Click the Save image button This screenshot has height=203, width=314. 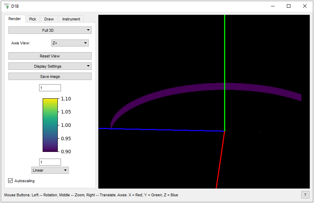click(x=50, y=76)
